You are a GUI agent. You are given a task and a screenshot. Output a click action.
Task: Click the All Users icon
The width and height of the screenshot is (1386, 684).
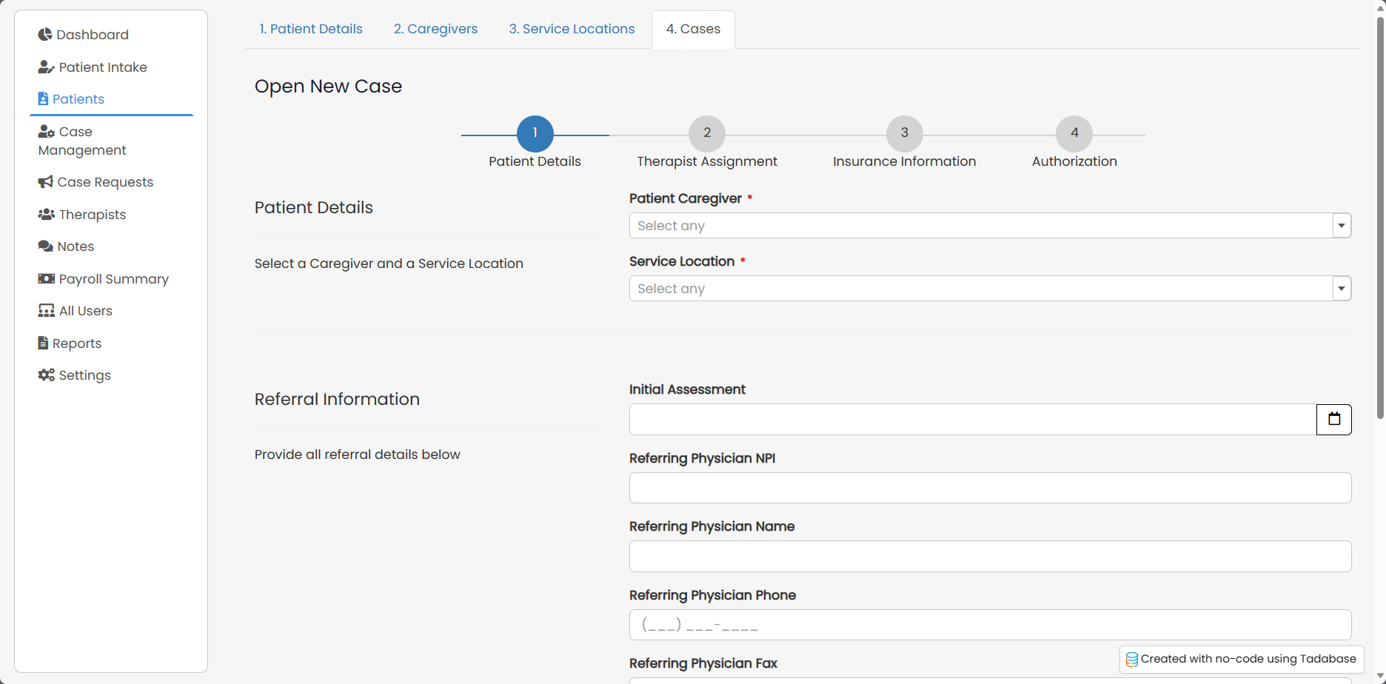pos(46,310)
